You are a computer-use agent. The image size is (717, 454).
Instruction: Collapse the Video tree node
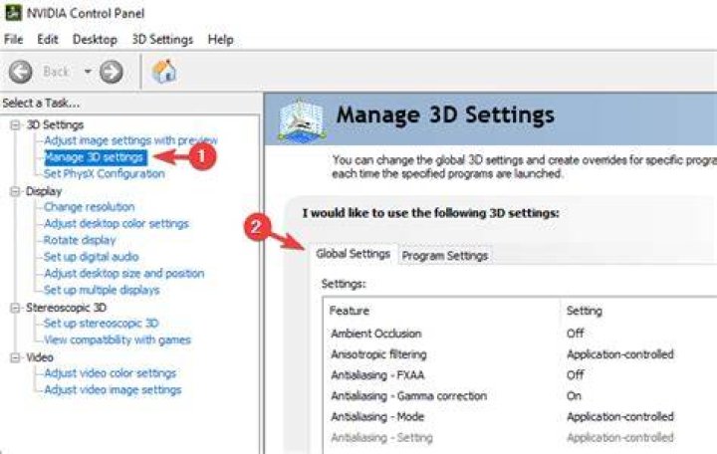[16, 357]
